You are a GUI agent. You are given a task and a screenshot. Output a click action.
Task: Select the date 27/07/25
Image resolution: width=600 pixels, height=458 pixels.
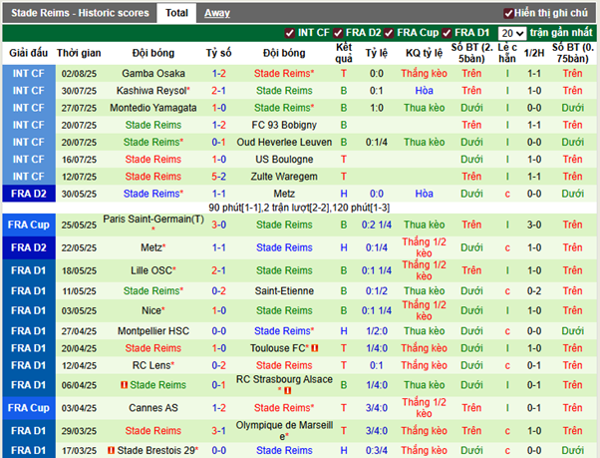(79, 108)
